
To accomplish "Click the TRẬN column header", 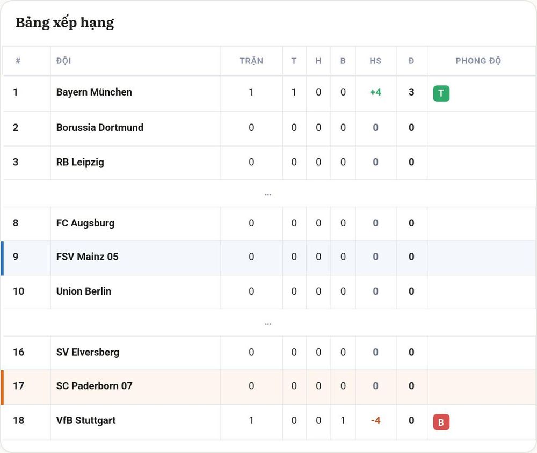I will pyautogui.click(x=251, y=61).
